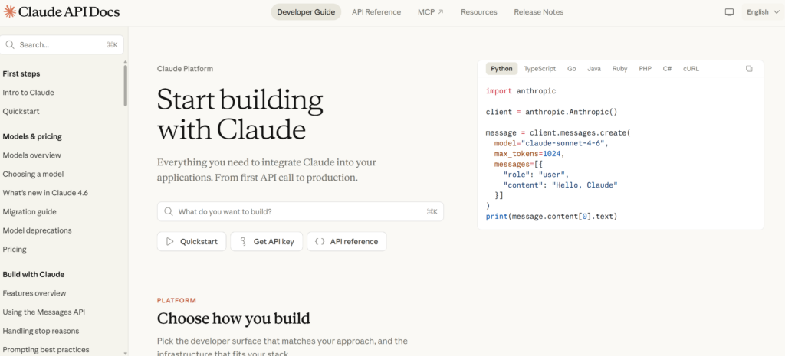Click the sidebar scrollbar up arrow
This screenshot has height=356, width=785.
point(125,61)
